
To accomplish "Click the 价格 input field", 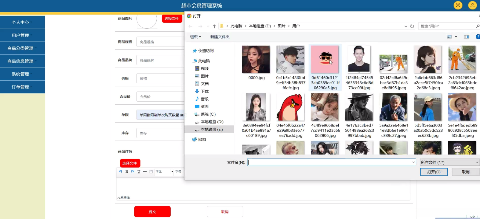I will tap(160, 78).
